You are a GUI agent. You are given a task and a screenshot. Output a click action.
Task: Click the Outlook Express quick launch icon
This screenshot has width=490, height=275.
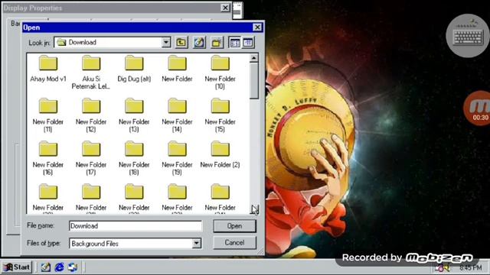[x=73, y=267]
